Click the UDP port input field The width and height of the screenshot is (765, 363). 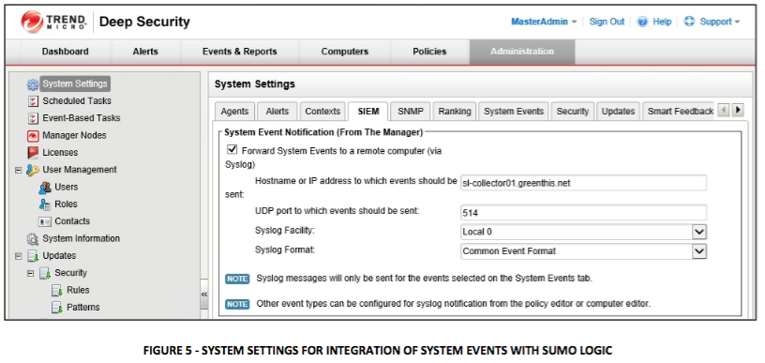[583, 213]
